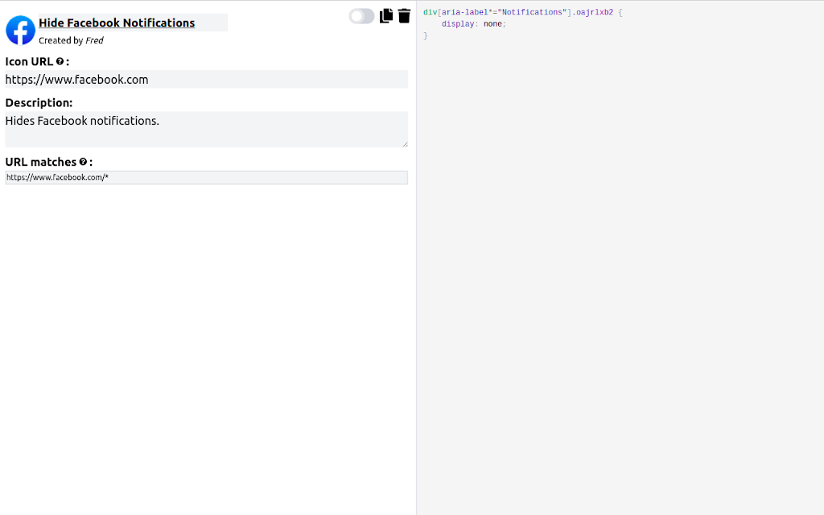Viewport: 824px width, 515px height.
Task: Click the 'display: none;' CSS line
Action: (x=473, y=24)
